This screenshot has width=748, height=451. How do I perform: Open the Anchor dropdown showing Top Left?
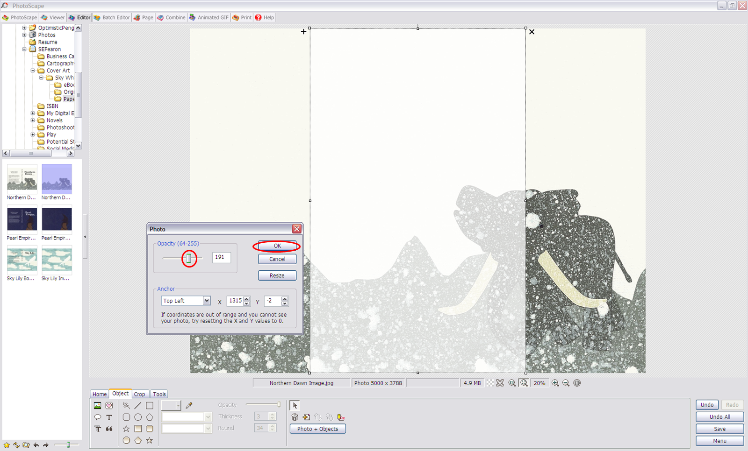point(206,301)
